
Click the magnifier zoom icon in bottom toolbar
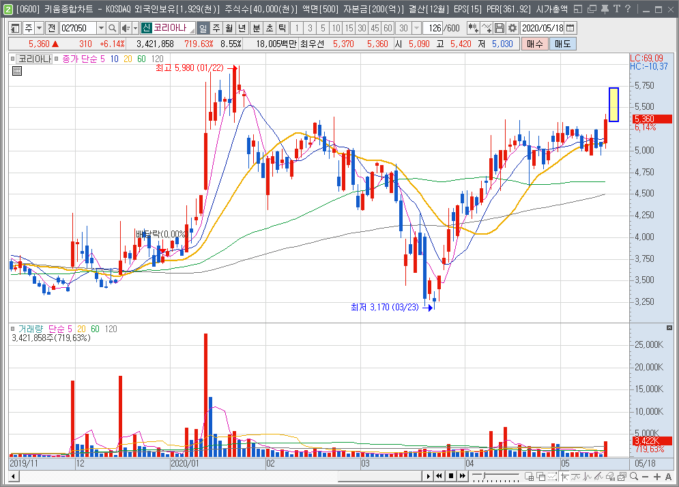coord(634,477)
